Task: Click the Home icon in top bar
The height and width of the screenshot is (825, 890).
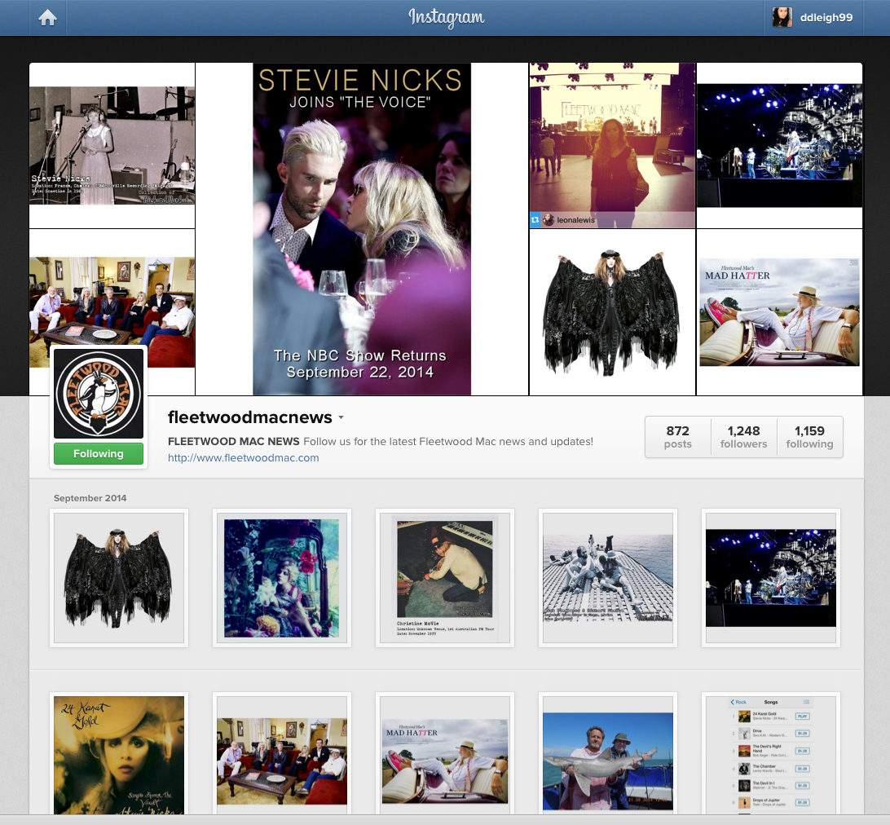Action: [x=47, y=18]
